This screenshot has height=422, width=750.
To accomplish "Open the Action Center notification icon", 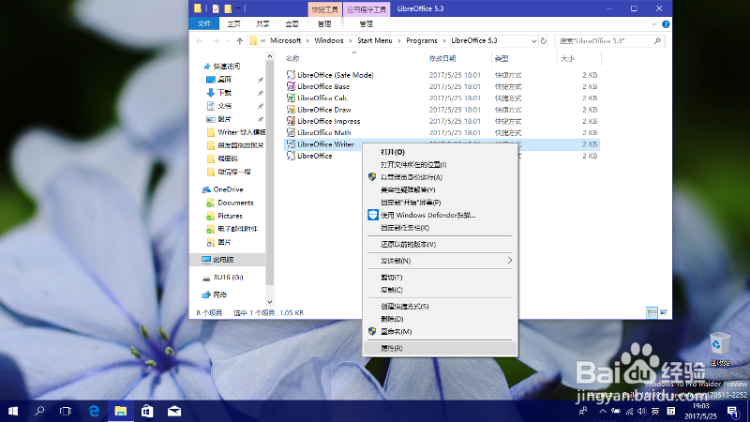I will pyautogui.click(x=733, y=412).
